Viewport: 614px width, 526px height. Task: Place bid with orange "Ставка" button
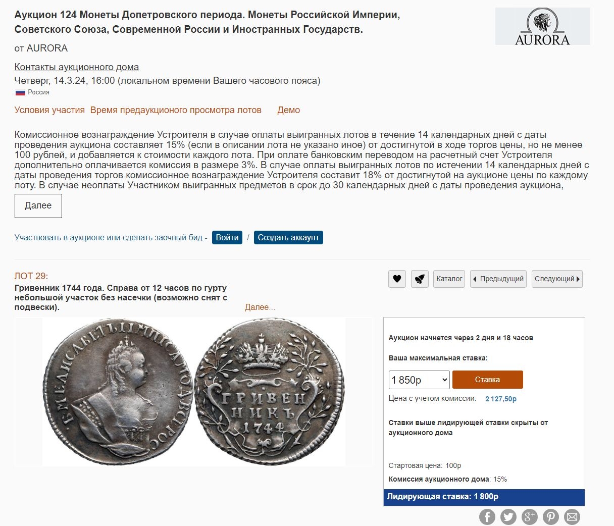tap(487, 380)
